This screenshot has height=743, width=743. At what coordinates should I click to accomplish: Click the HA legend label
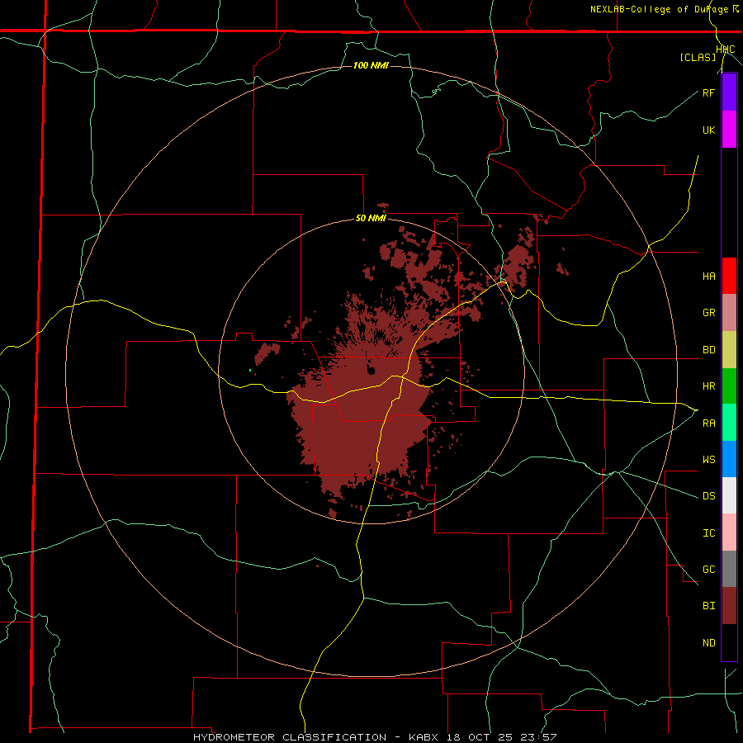pyautogui.click(x=708, y=276)
